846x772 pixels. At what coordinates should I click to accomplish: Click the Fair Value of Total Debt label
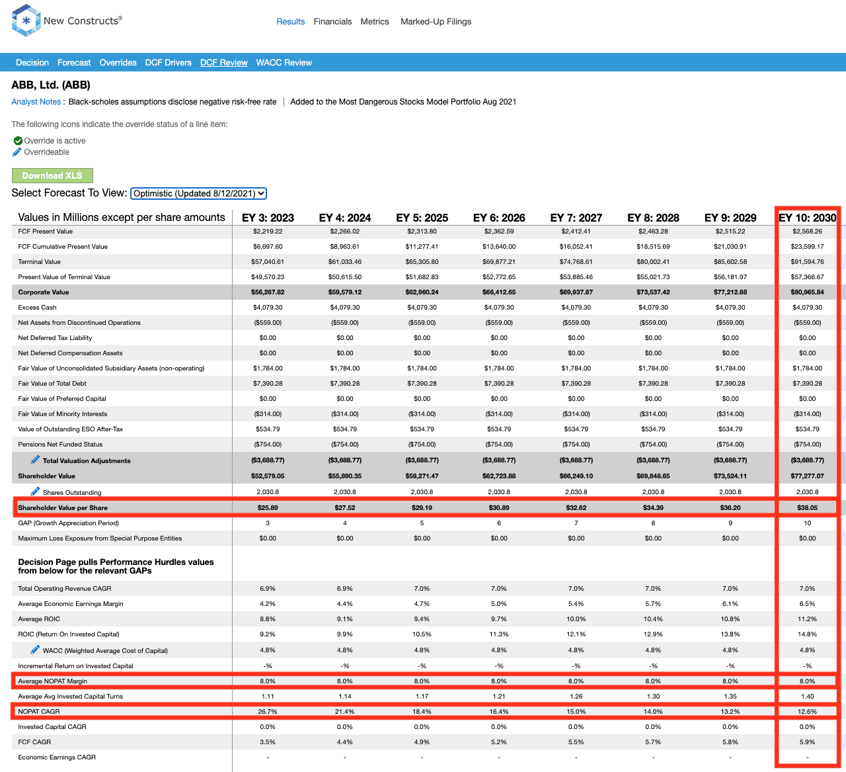(x=52, y=384)
